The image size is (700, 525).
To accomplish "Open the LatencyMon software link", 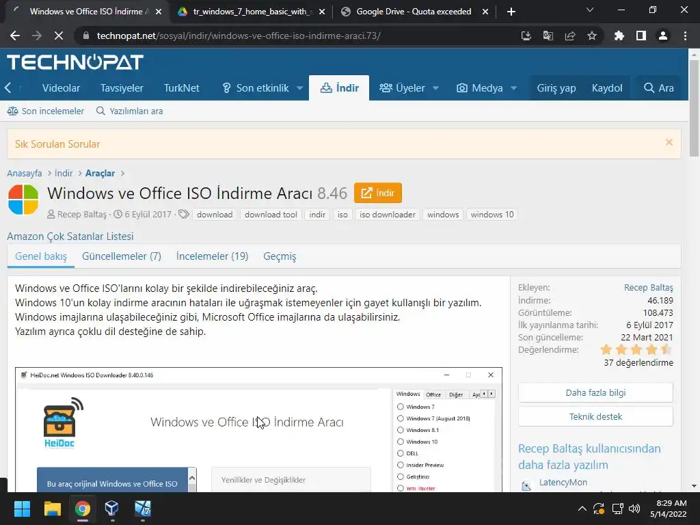I will coord(563,483).
